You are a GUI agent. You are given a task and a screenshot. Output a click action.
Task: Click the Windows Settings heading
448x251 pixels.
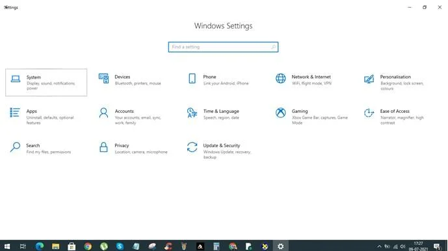[223, 26]
